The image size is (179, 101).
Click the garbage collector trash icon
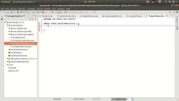click(133, 99)
